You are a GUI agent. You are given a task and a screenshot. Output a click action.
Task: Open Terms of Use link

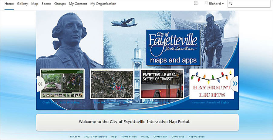(129, 137)
